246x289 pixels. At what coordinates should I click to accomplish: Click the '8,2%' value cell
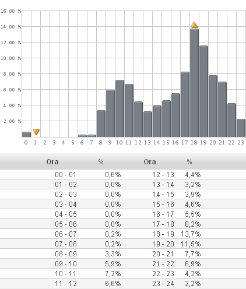pos(193,224)
